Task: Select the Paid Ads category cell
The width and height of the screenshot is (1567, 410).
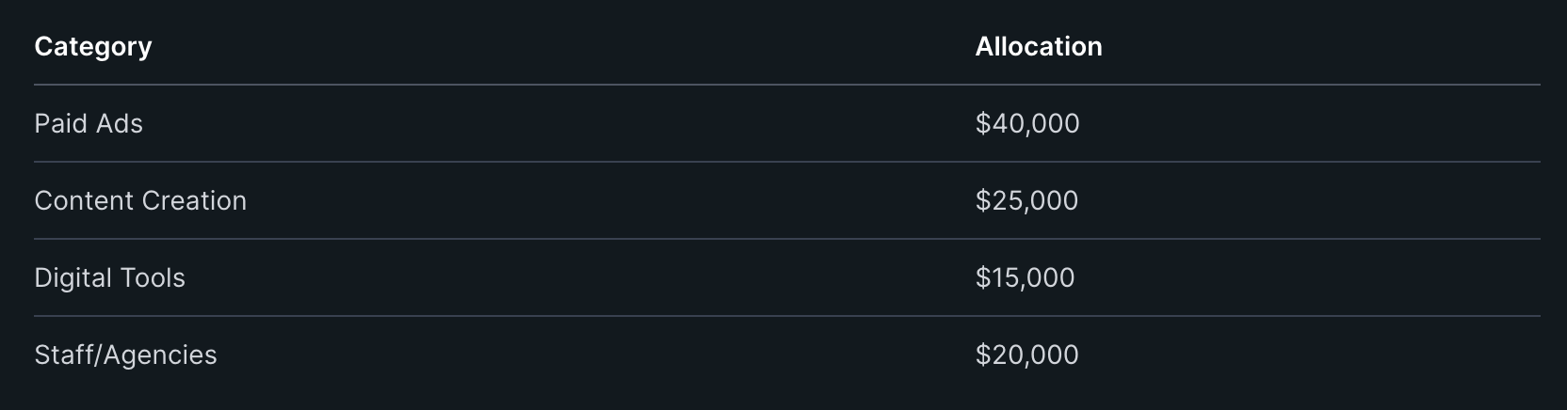Action: pos(89,124)
